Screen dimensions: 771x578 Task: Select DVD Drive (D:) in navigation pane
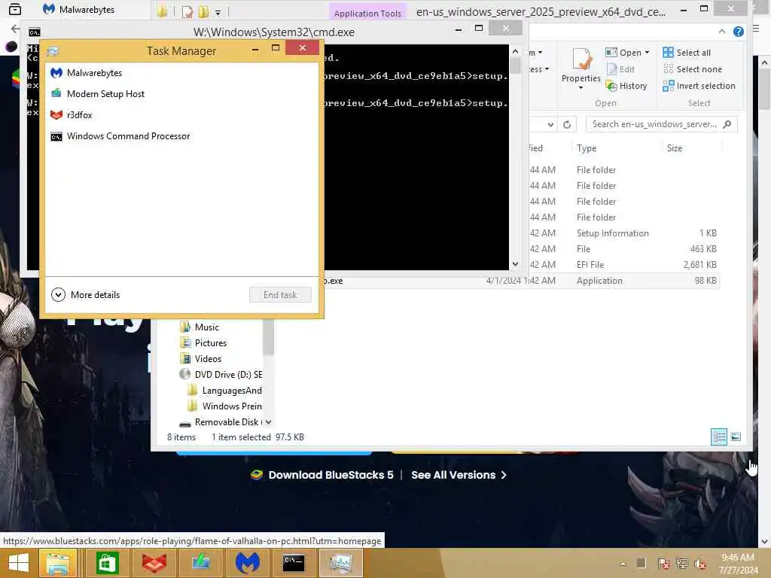(221, 375)
